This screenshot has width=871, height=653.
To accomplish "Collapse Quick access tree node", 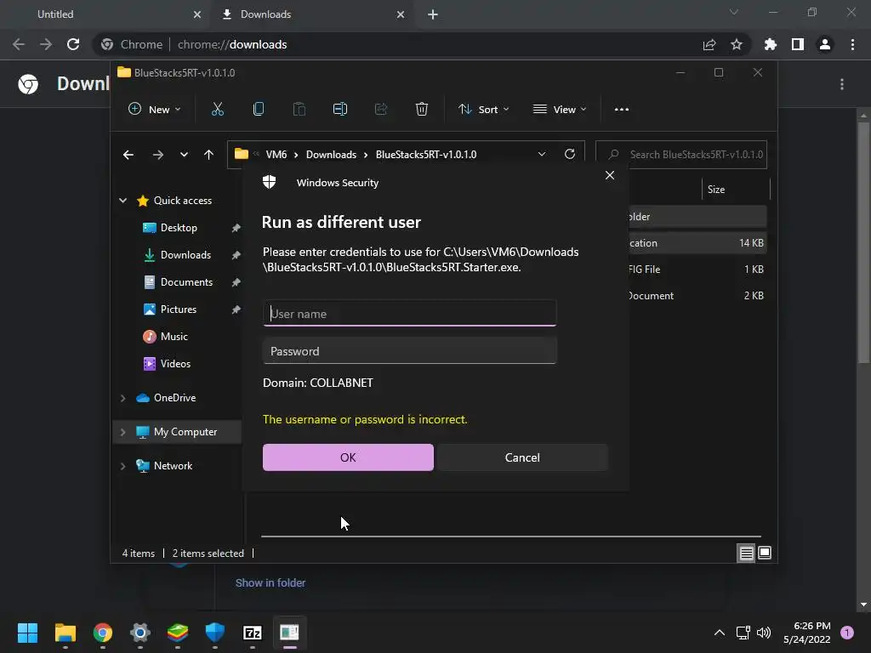I will [x=122, y=201].
